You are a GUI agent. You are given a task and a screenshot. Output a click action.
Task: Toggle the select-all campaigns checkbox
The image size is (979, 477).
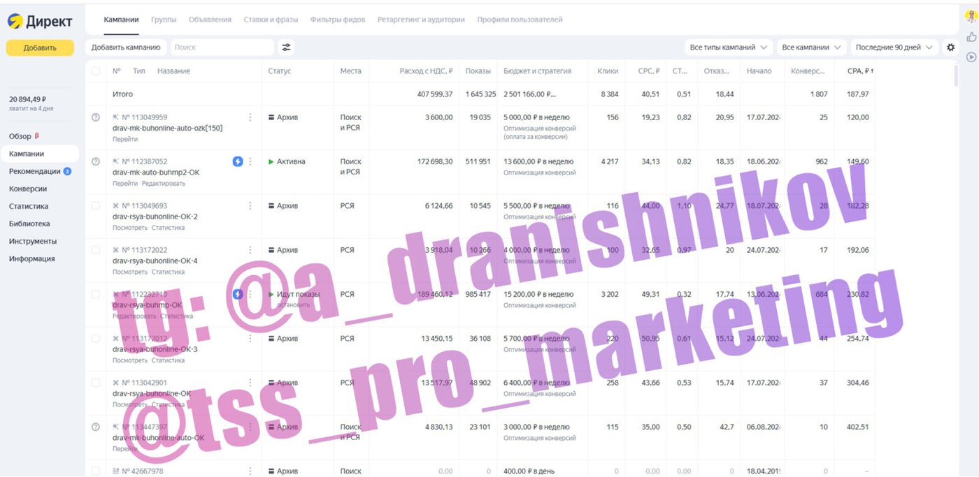point(96,71)
